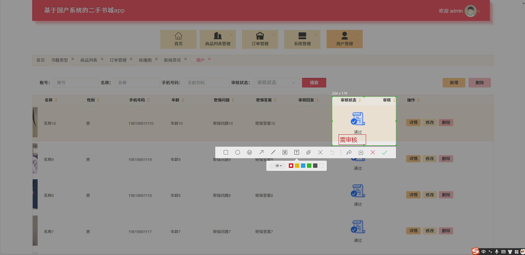The width and height of the screenshot is (525, 255).
Task: Select the mosaic blur tool
Action: point(285,152)
